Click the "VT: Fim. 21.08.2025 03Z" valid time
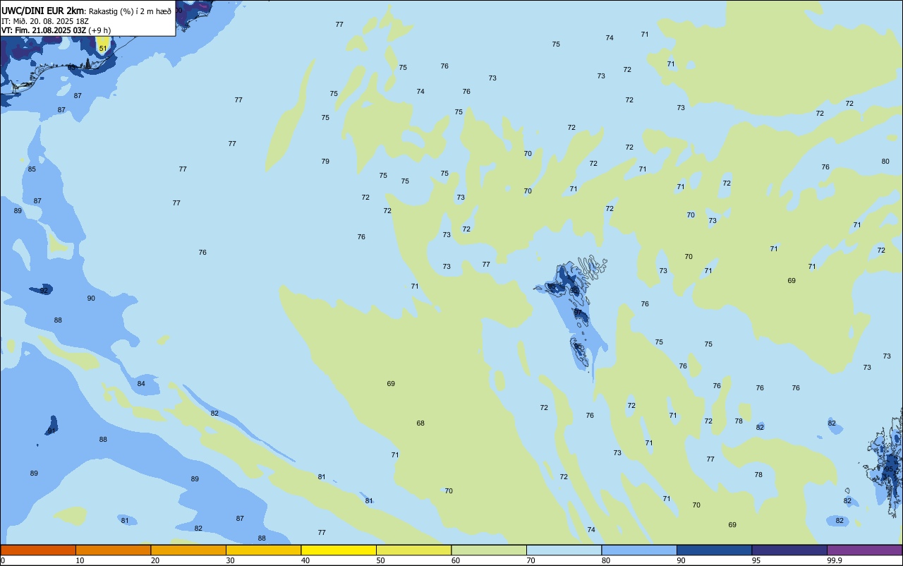 point(44,30)
